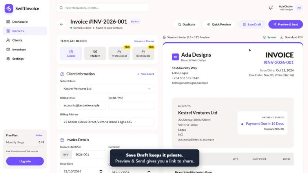Select the Modern template
This screenshot has height=173, width=308.
[95, 53]
